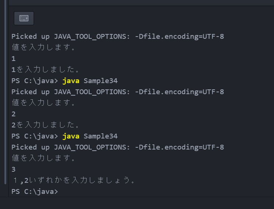
Task: Click the entered value '1' line
Action: tap(14, 58)
